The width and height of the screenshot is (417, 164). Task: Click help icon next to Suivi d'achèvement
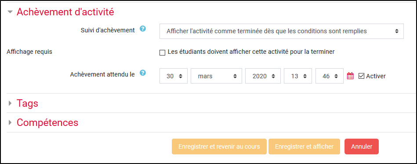(x=143, y=28)
